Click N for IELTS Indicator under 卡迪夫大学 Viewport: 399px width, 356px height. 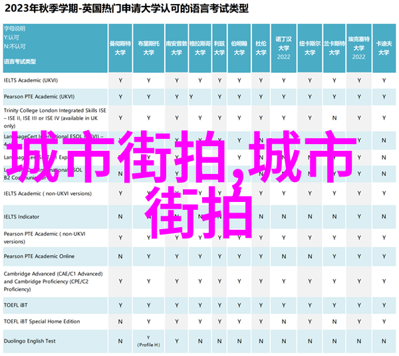pos(384,217)
